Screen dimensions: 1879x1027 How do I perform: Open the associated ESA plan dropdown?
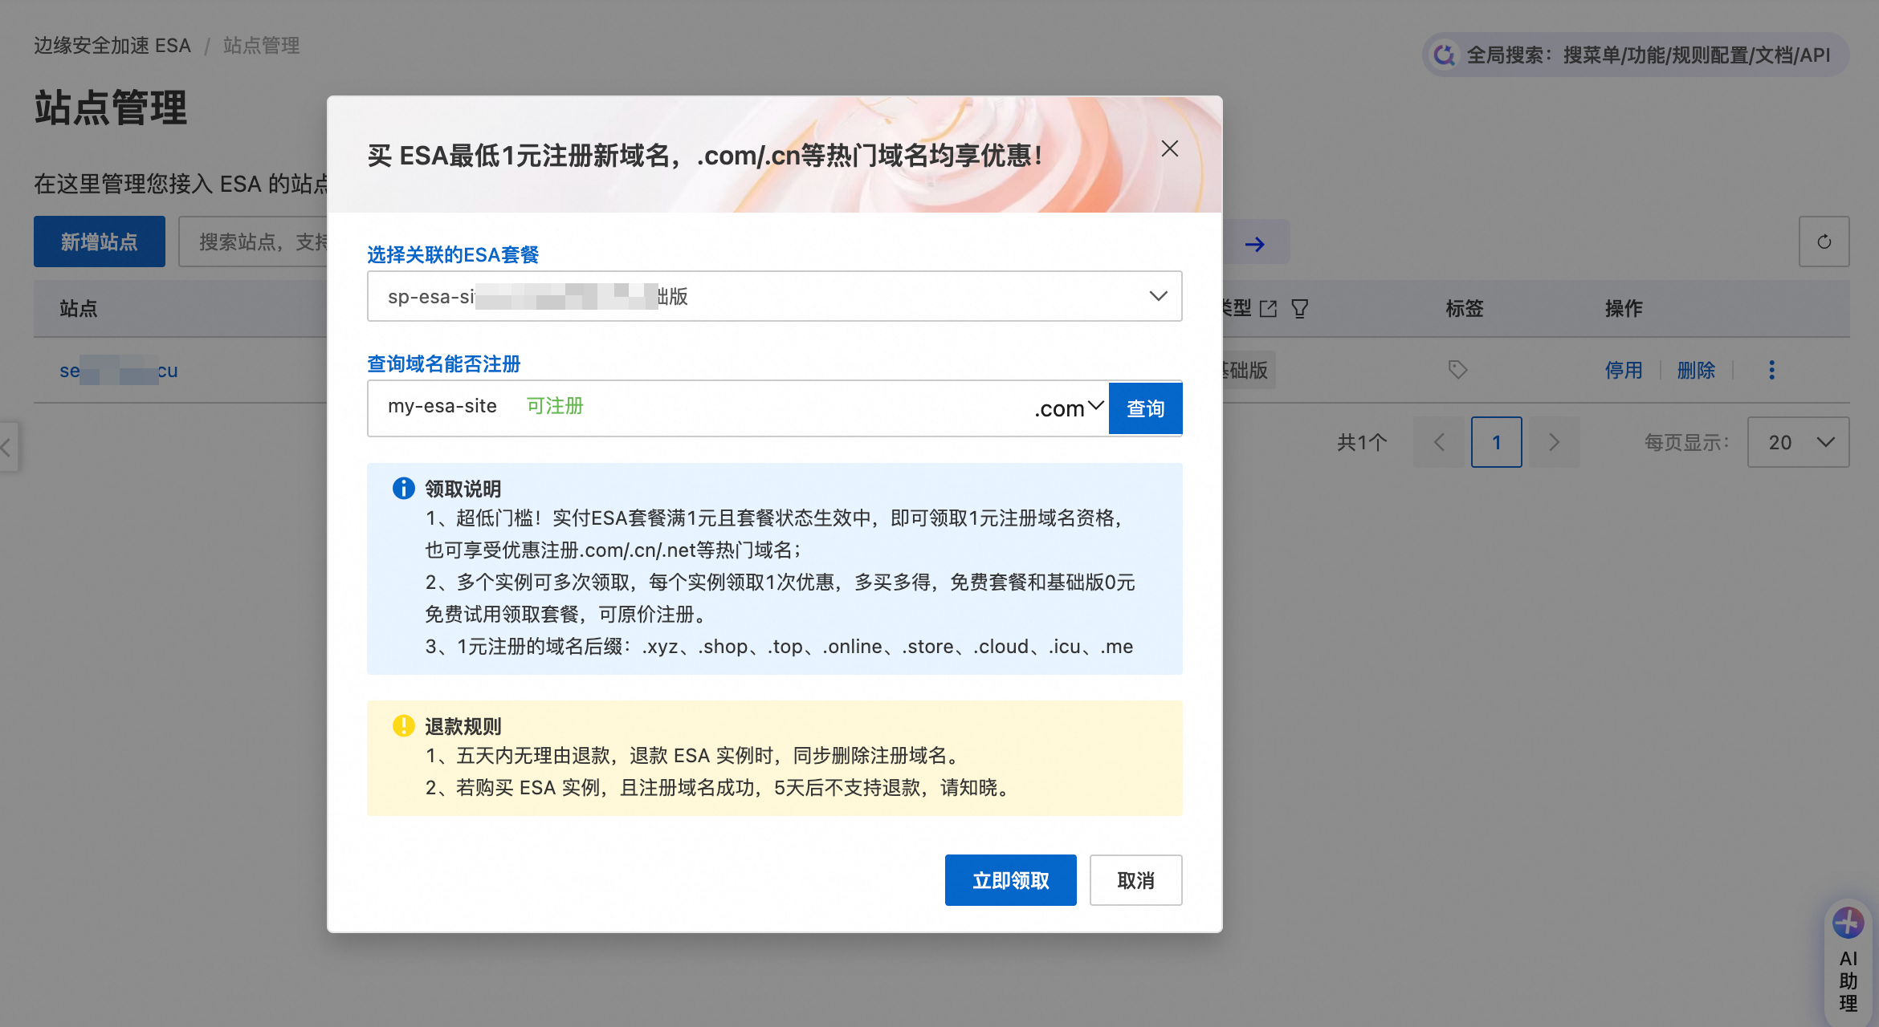coord(774,296)
